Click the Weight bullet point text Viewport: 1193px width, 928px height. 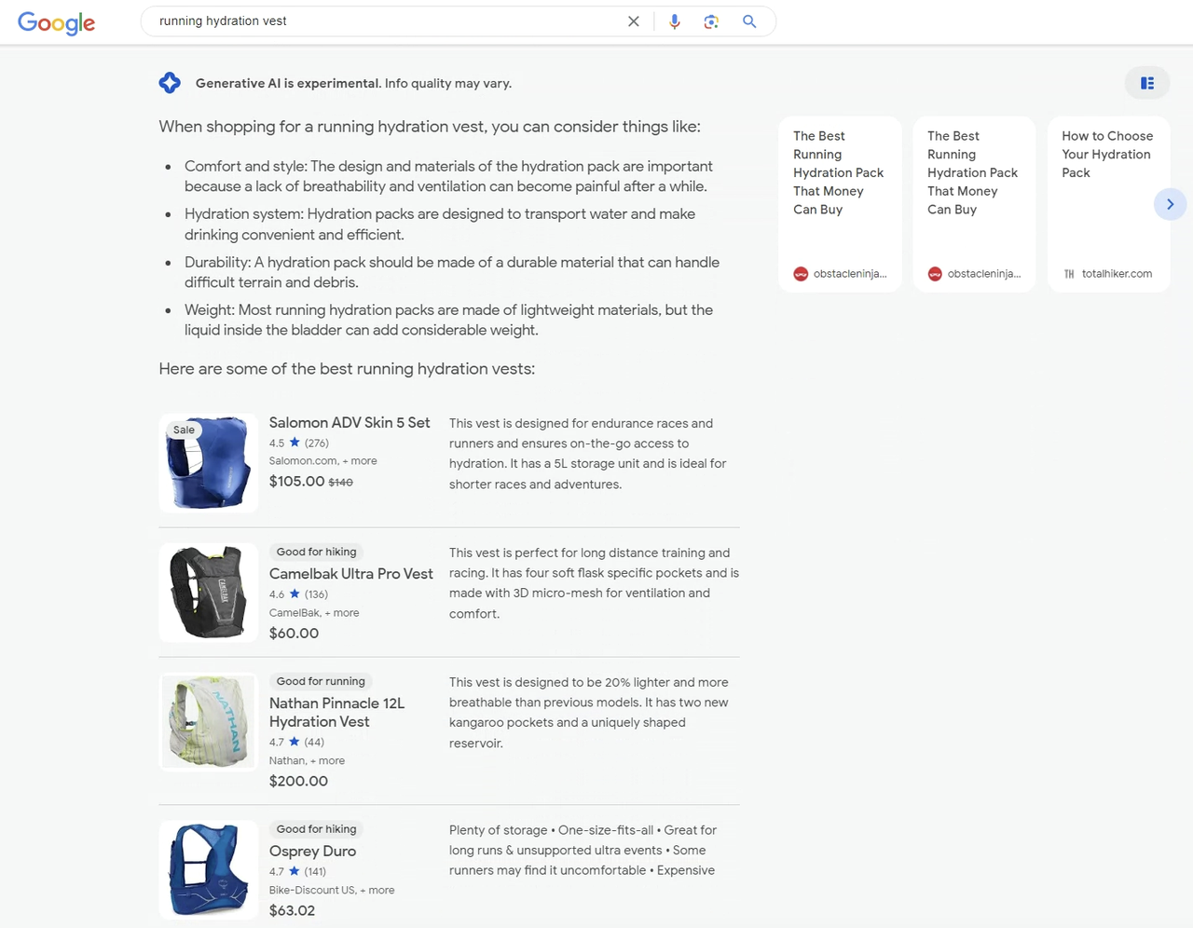(x=448, y=320)
